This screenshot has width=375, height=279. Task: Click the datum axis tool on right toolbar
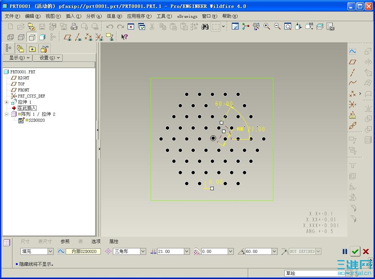pyautogui.click(x=352, y=72)
